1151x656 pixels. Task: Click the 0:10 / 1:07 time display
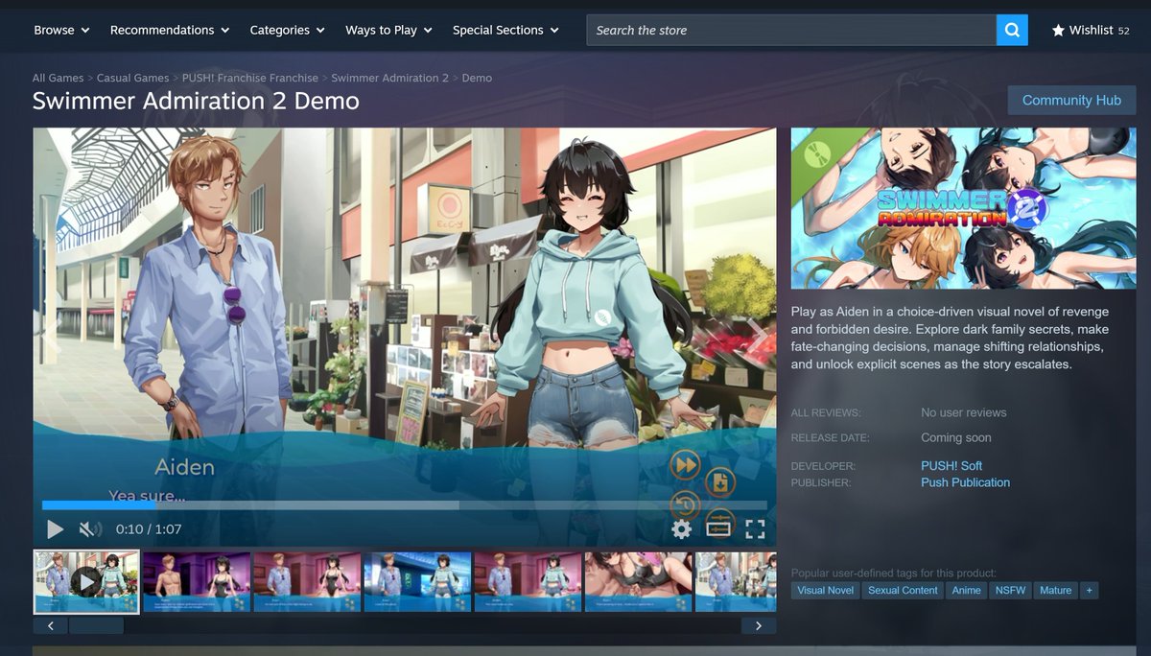click(x=149, y=529)
